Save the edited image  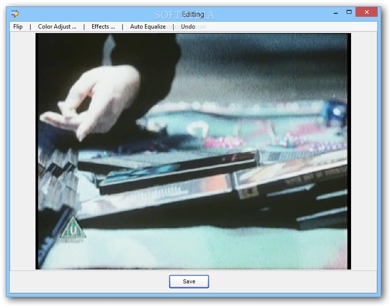click(x=189, y=281)
